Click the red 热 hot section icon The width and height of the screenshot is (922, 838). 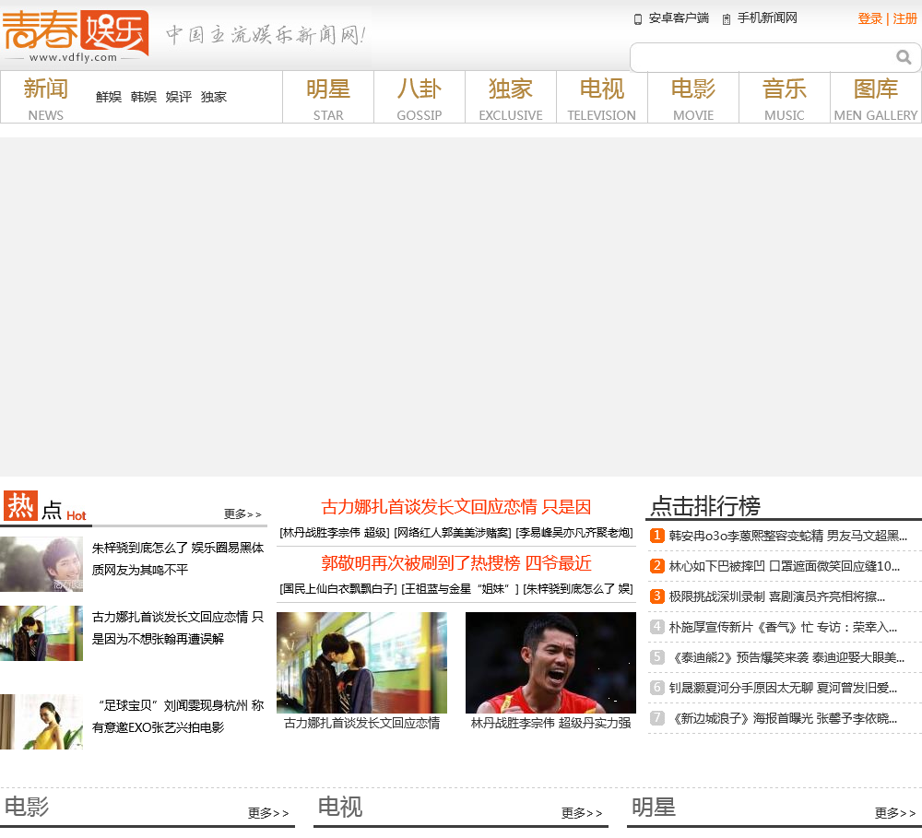[x=20, y=506]
